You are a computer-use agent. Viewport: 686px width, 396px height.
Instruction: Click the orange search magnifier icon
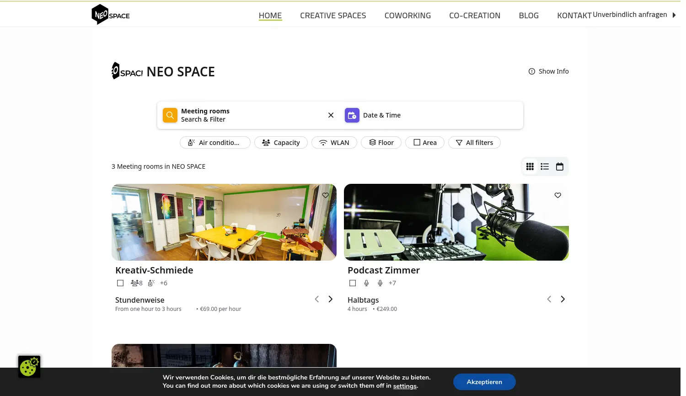click(170, 115)
